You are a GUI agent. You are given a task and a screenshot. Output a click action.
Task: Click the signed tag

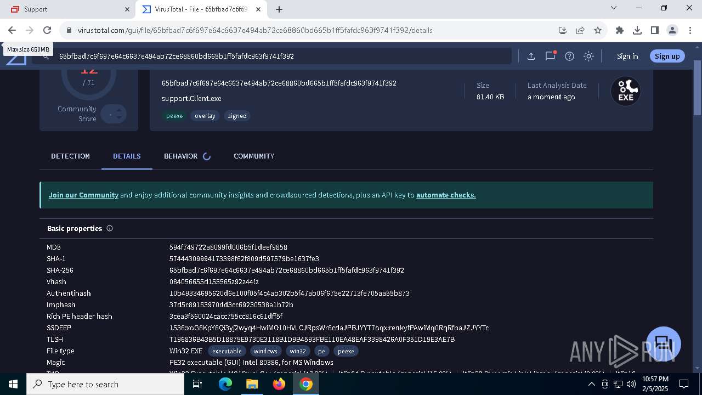[x=237, y=116]
